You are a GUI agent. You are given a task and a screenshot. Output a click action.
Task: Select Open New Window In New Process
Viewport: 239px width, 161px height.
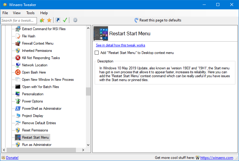pos(48,80)
